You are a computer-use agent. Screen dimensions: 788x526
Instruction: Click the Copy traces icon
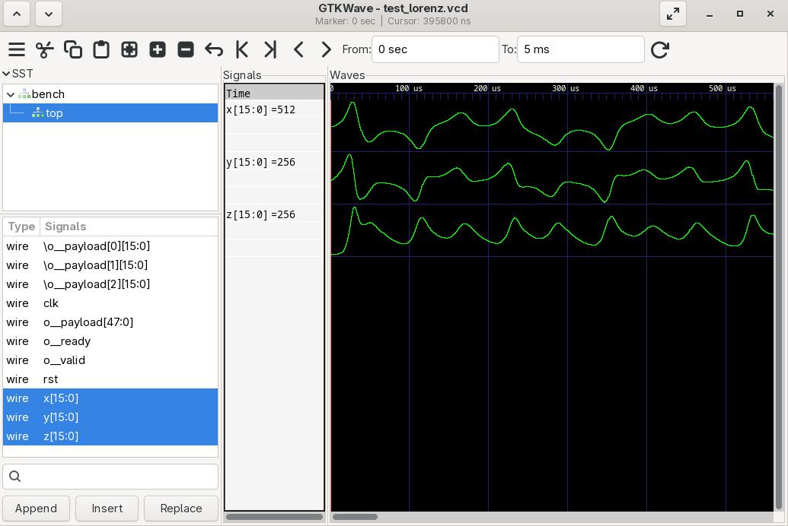point(73,49)
